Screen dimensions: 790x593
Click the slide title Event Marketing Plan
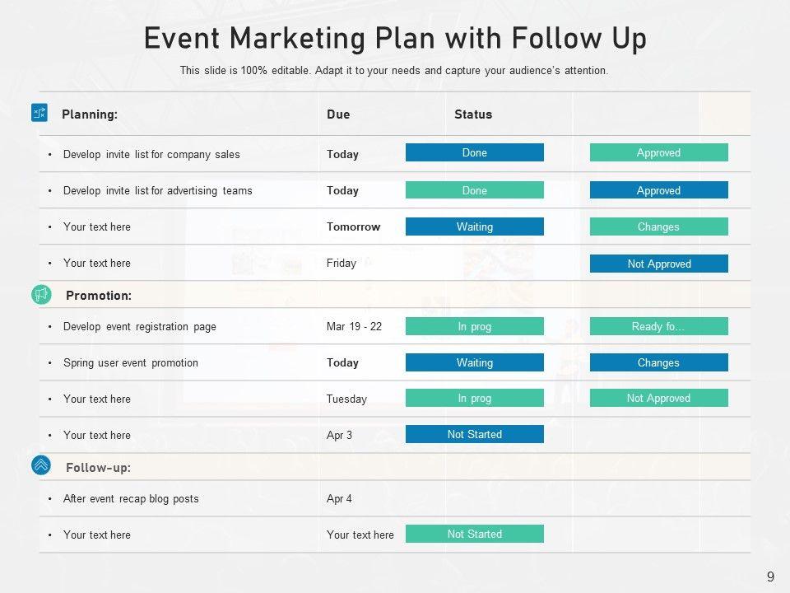tap(395, 39)
